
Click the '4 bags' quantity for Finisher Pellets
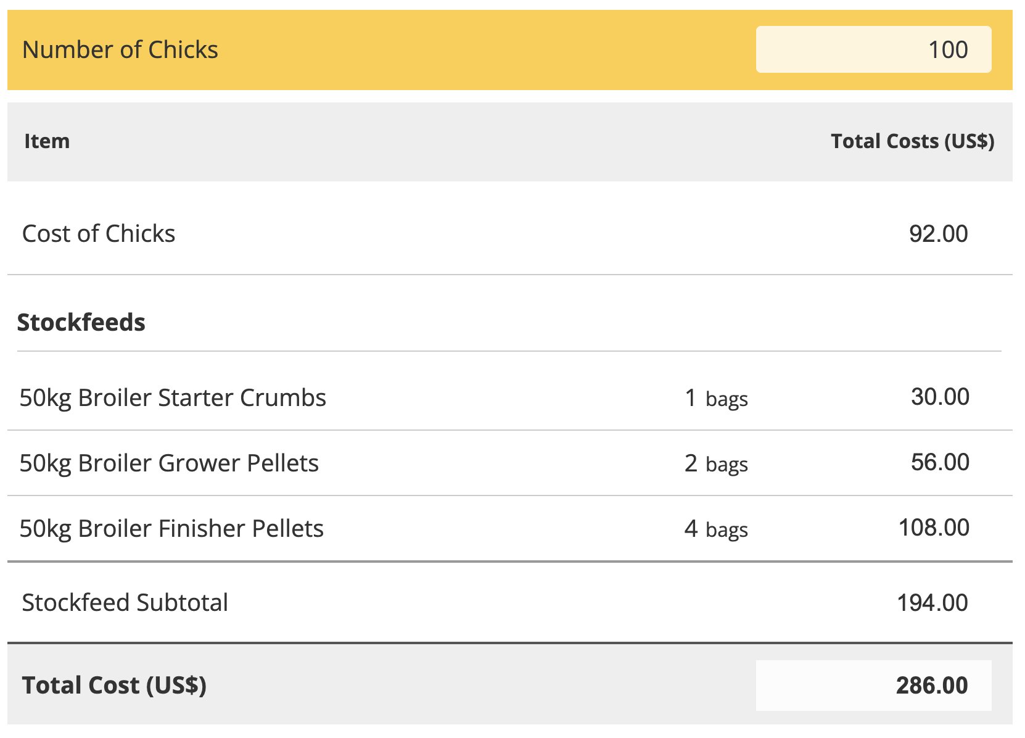tap(717, 529)
